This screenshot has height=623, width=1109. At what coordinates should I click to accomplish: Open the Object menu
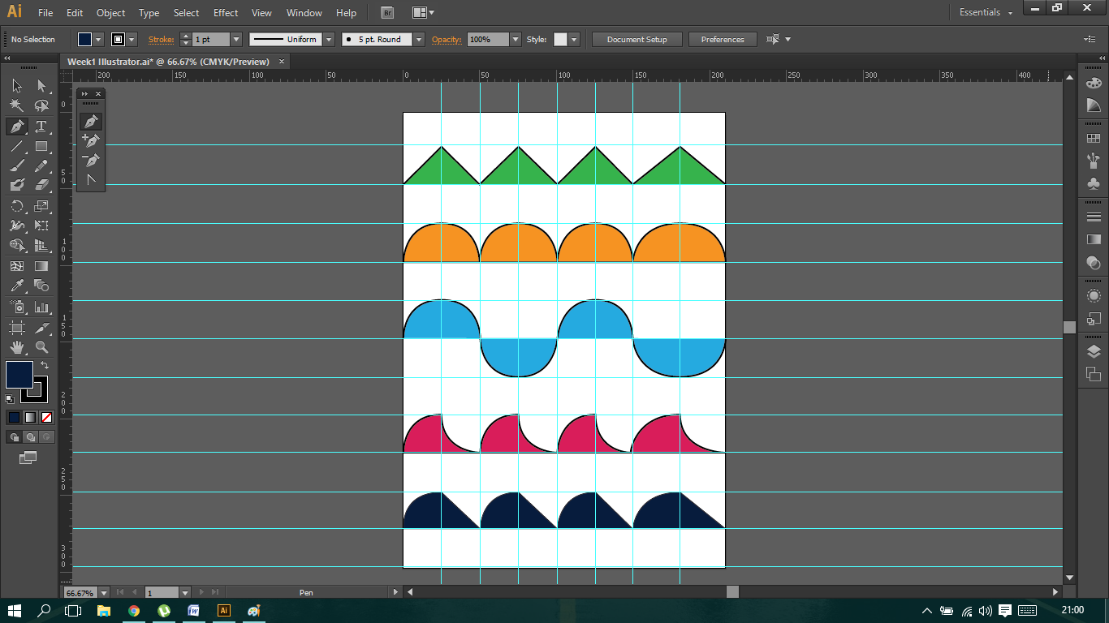coord(110,13)
